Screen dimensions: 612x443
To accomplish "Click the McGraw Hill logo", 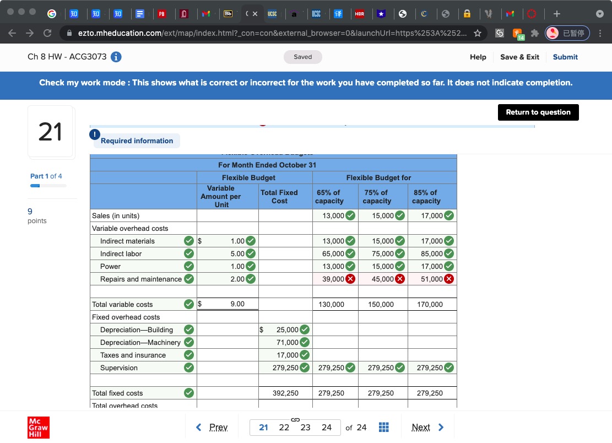I will point(37,427).
